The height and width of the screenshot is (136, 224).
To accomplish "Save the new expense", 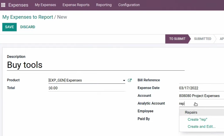I will 9,27.
